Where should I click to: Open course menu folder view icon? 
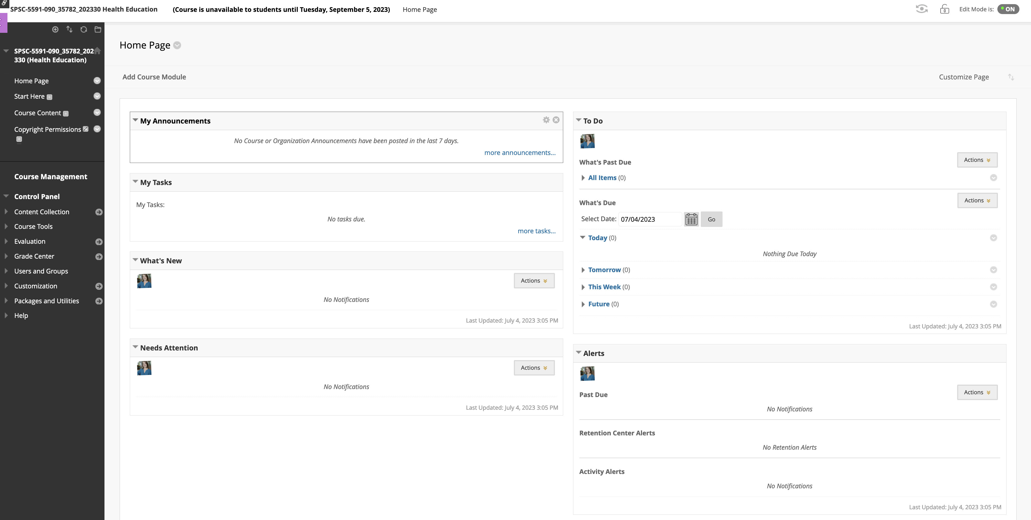(x=98, y=29)
